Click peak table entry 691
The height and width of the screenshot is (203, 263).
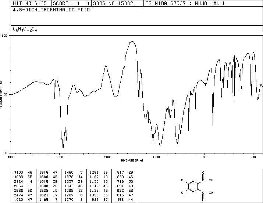(125, 186)
